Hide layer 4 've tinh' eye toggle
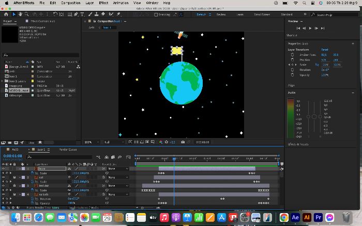The image size is (362, 226). tap(3, 194)
